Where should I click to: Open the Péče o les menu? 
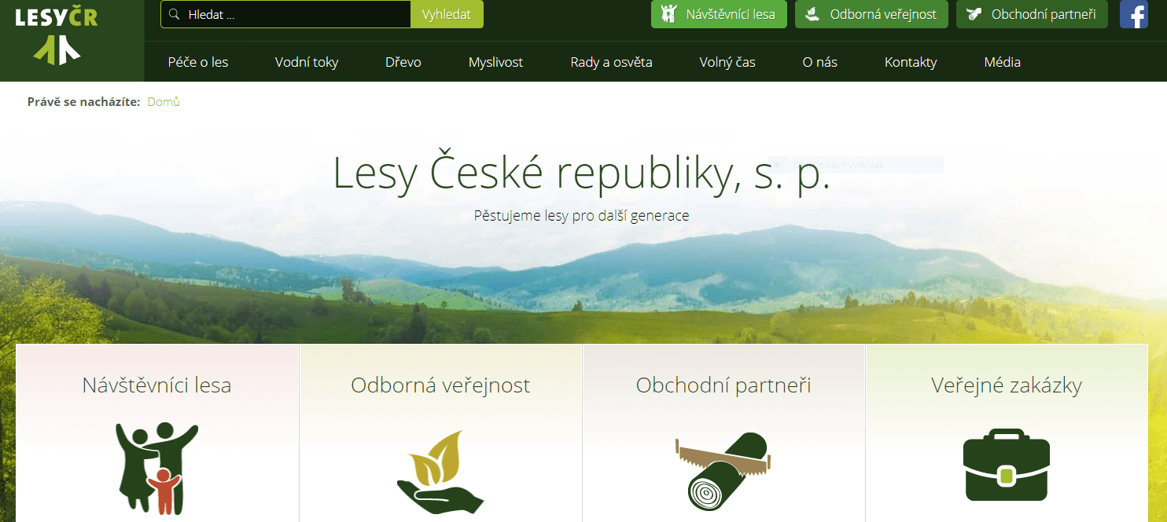point(198,62)
